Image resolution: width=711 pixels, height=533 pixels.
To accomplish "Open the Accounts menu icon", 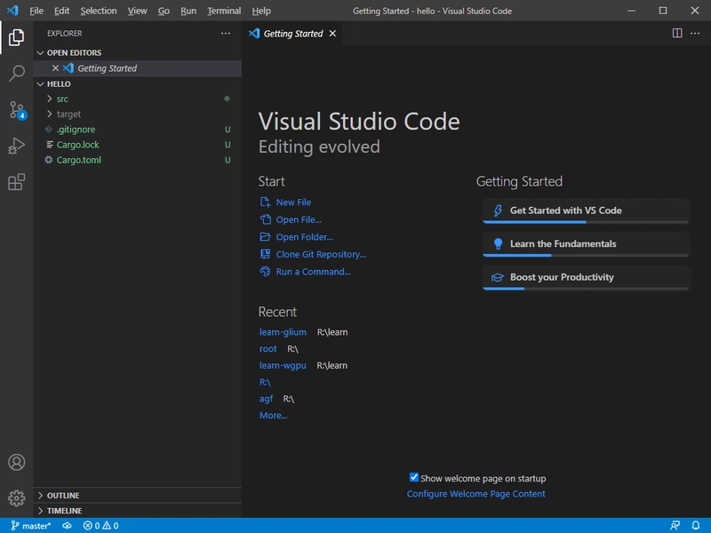I will point(16,462).
